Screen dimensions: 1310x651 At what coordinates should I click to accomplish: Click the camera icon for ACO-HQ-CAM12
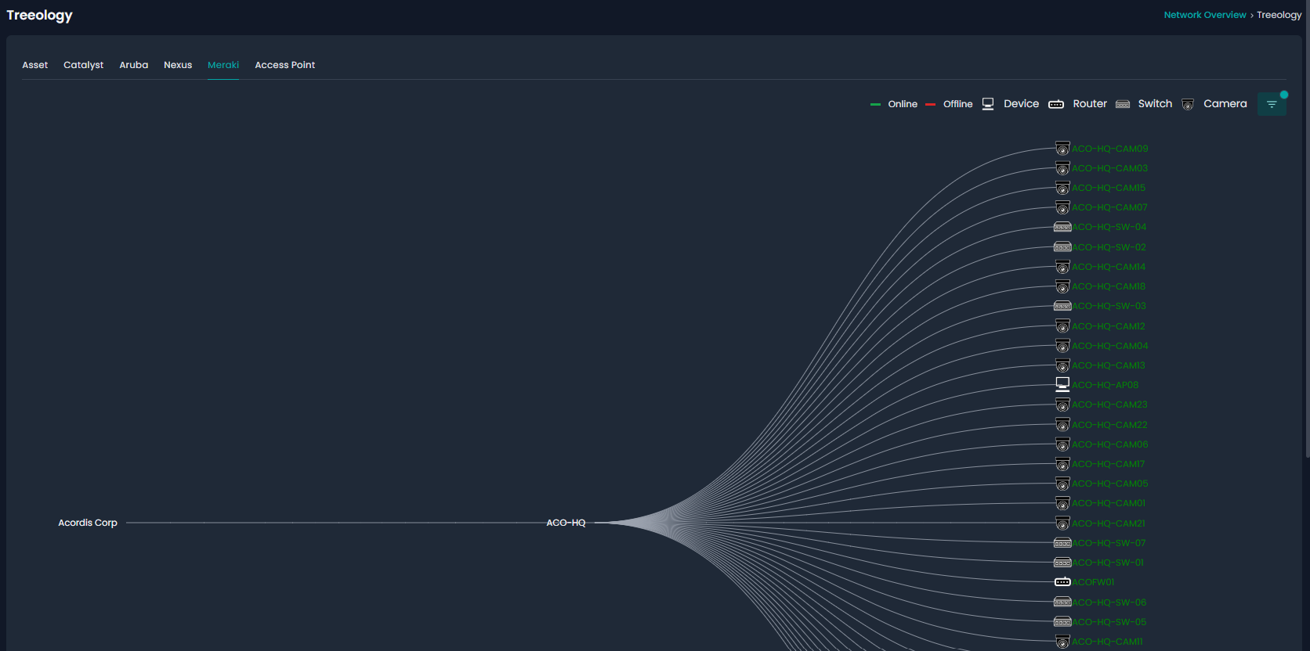[x=1062, y=326]
